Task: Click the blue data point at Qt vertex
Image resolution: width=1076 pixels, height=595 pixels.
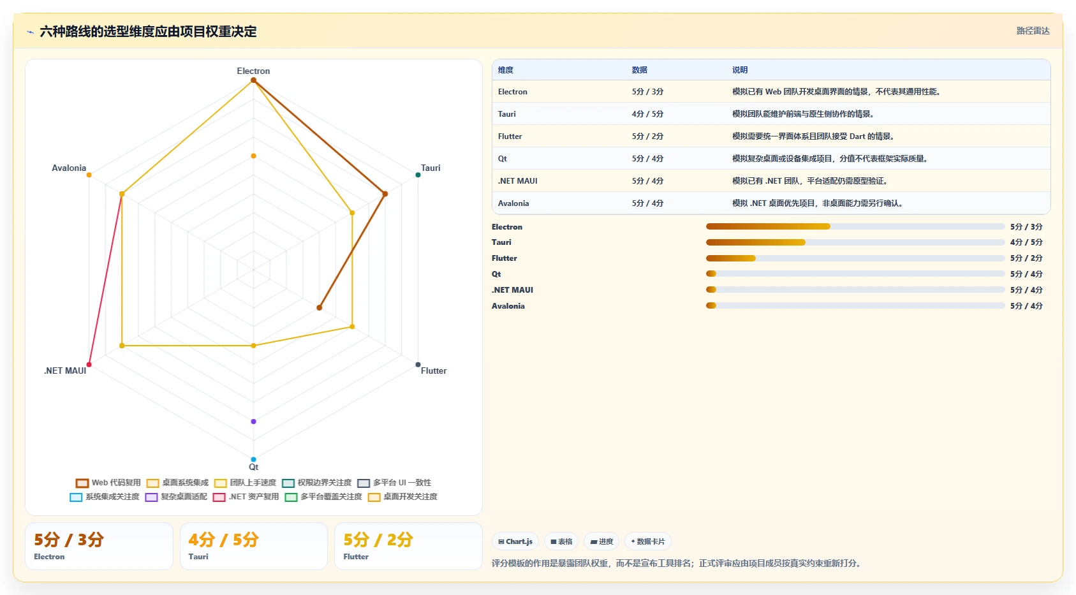Action: (x=253, y=459)
